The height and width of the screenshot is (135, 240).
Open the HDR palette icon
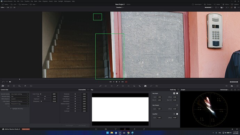click(19, 86)
